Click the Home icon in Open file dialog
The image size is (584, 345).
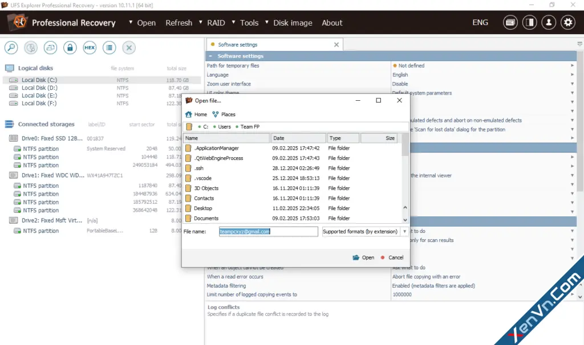(188, 114)
